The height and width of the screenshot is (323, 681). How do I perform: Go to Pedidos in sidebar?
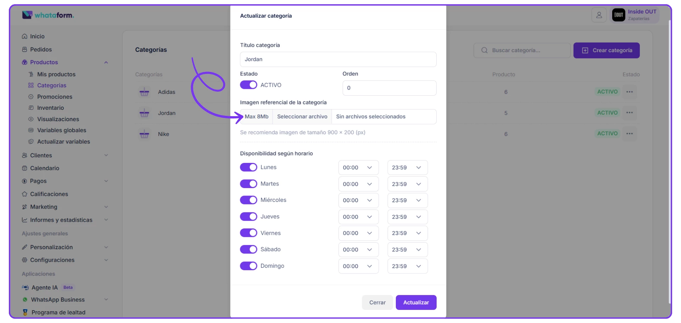click(x=41, y=50)
